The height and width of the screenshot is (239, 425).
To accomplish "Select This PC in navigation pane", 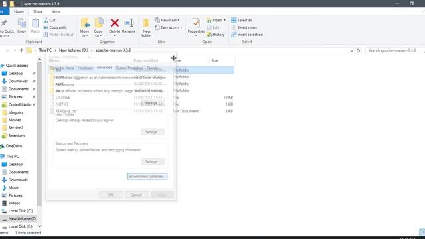I will coord(13,157).
